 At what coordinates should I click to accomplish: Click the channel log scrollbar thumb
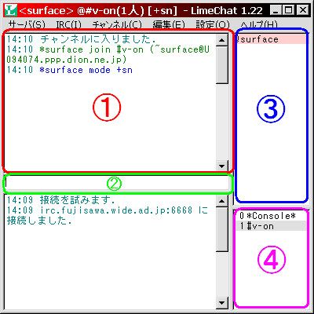point(222,65)
